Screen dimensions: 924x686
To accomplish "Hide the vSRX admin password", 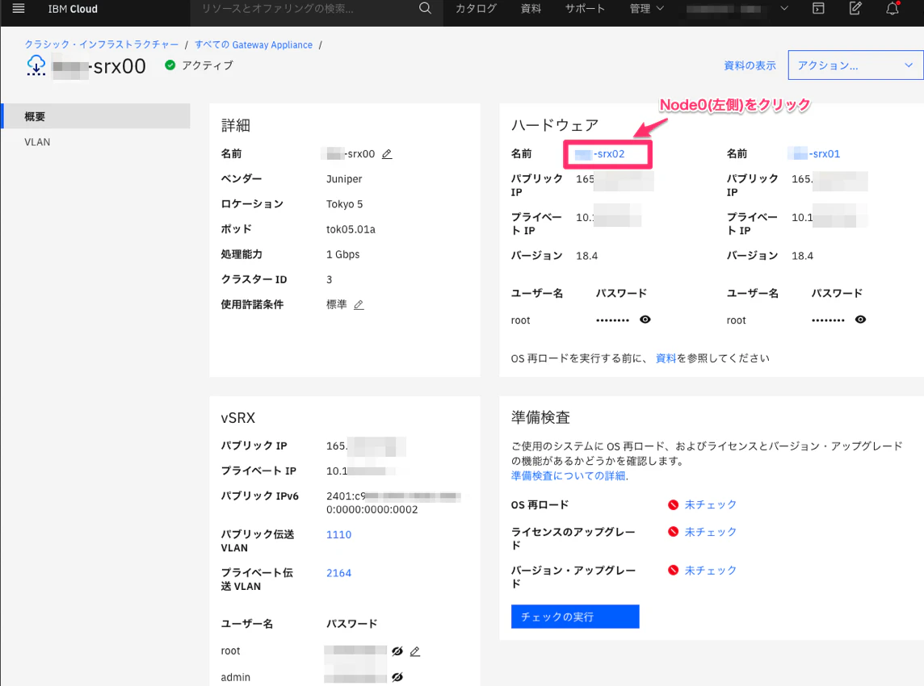I will click(397, 677).
